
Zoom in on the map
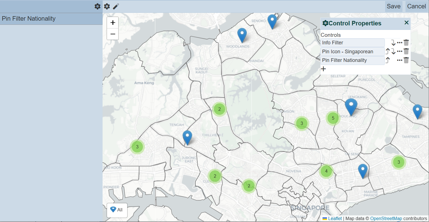click(113, 23)
